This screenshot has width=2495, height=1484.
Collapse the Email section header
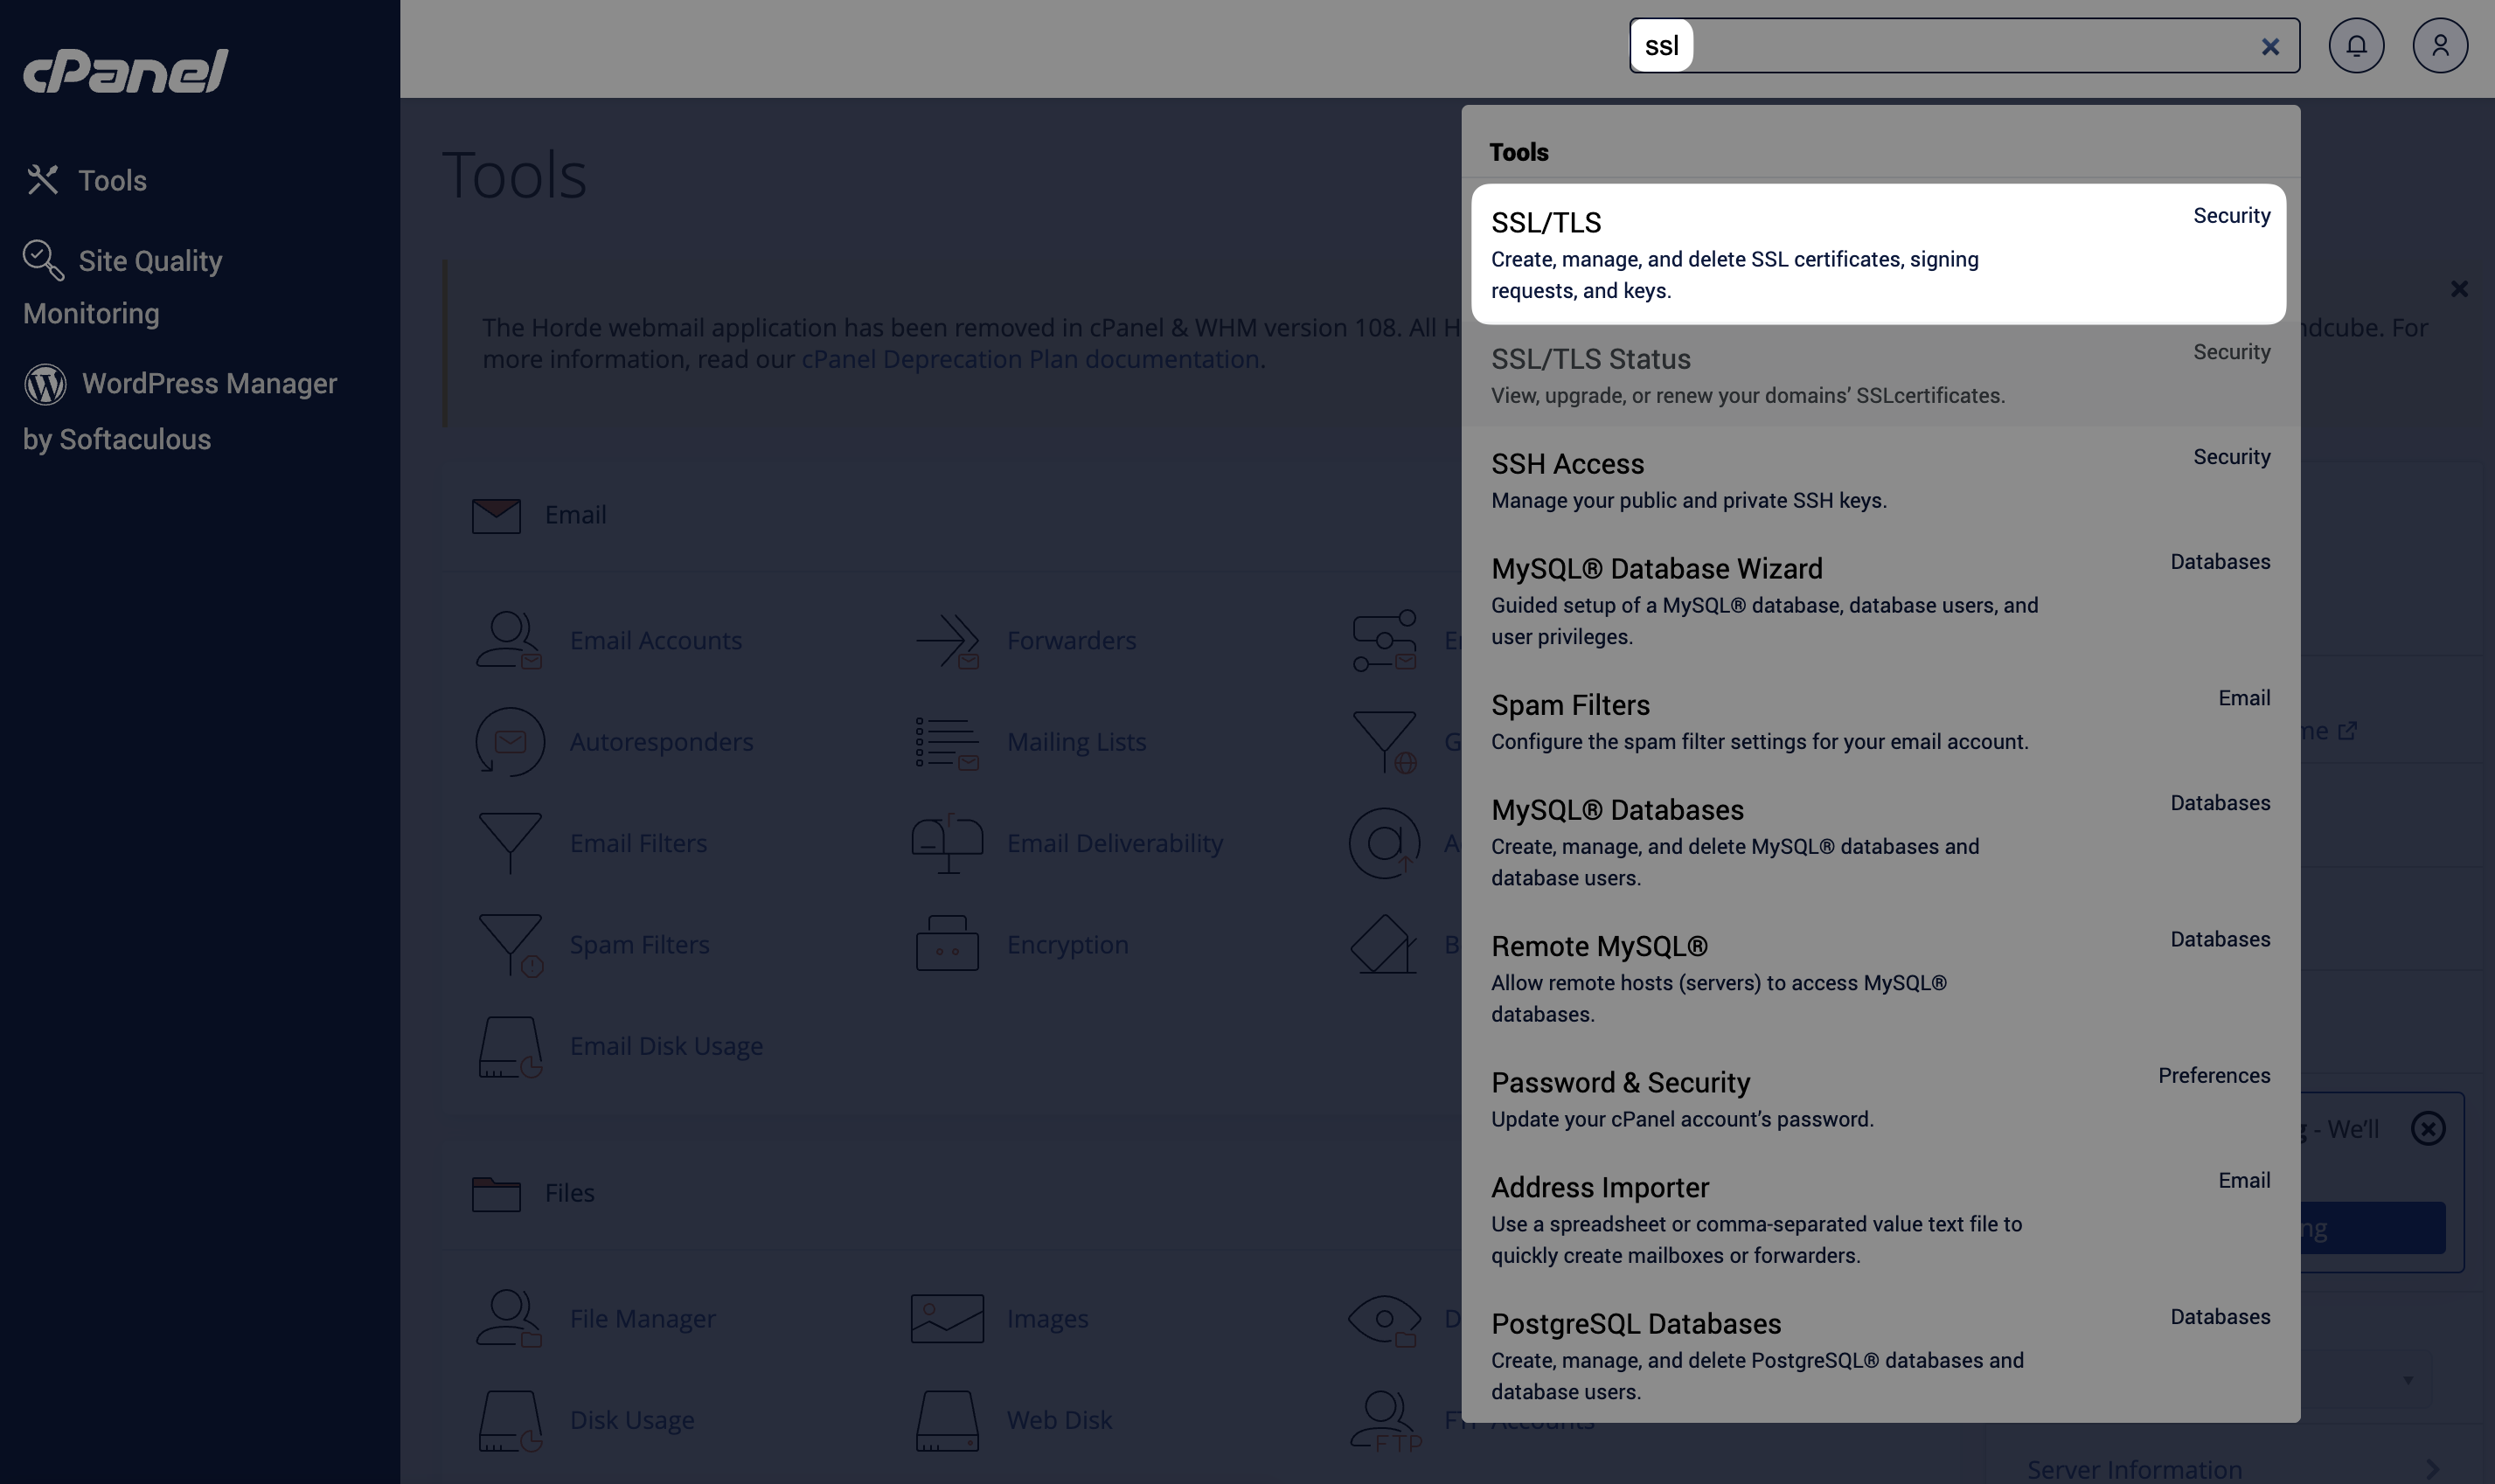coord(575,515)
